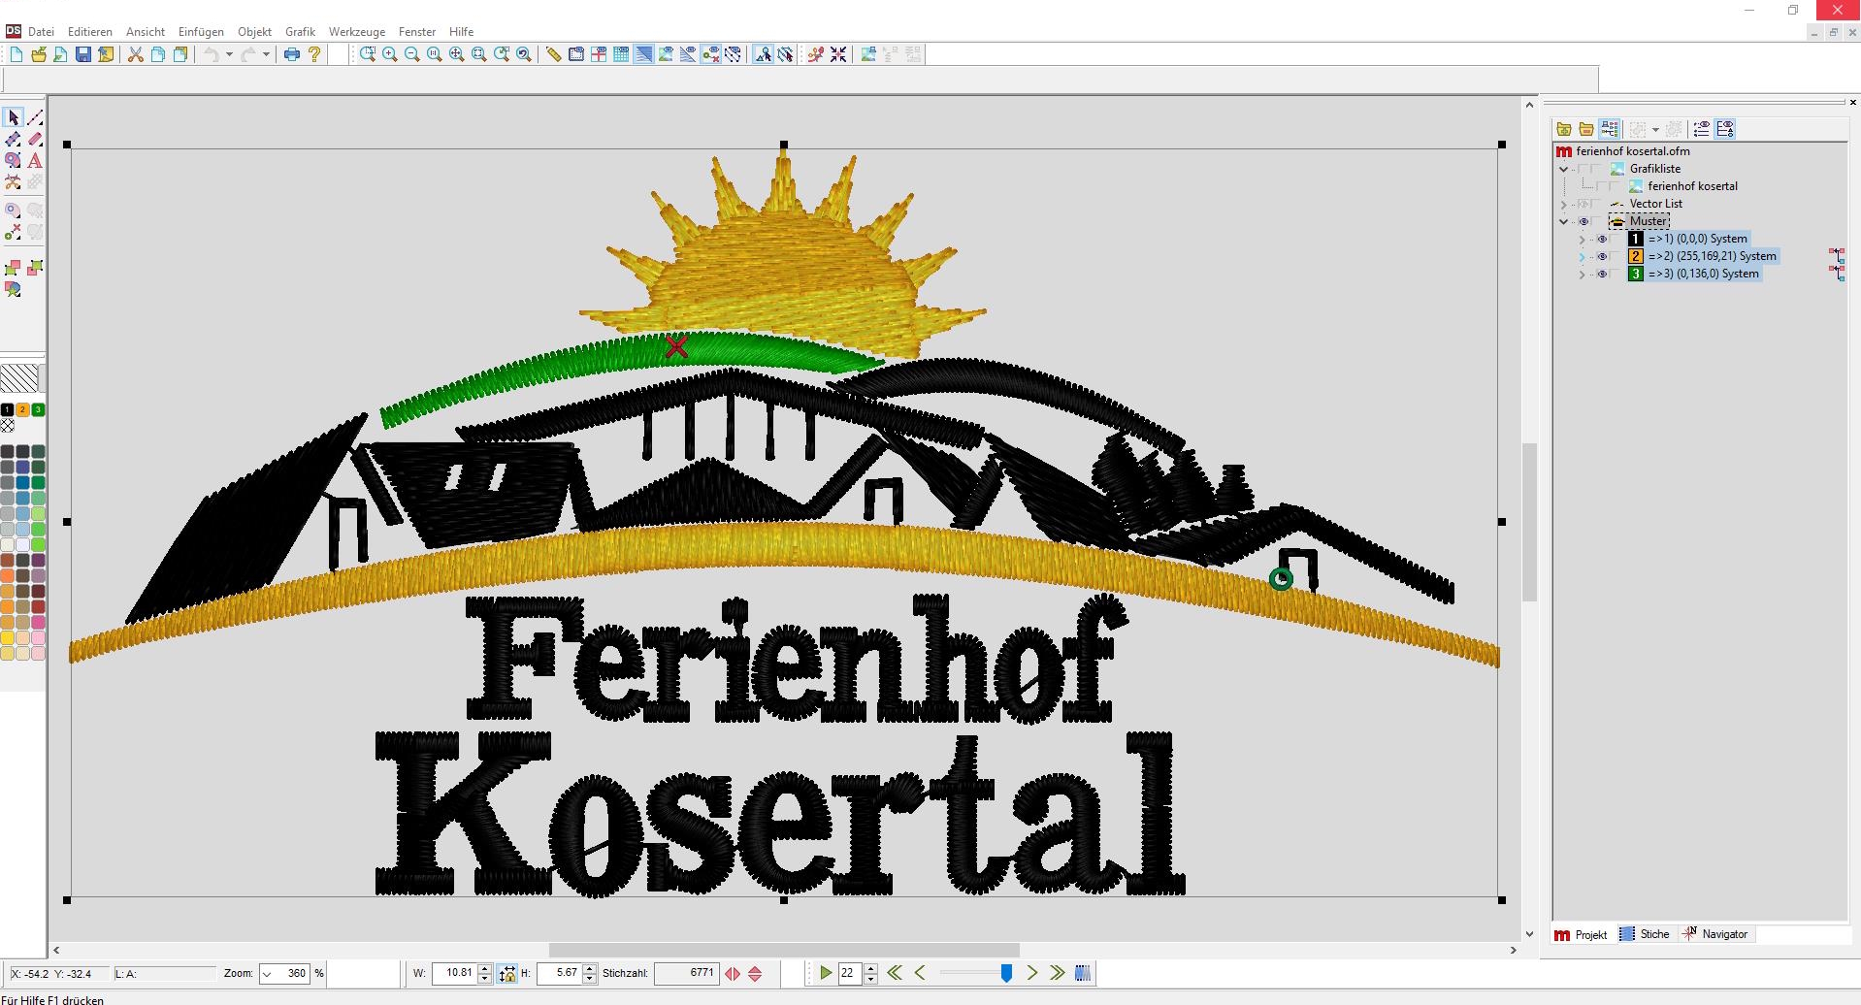Click the Cut scissors icon

click(x=136, y=54)
